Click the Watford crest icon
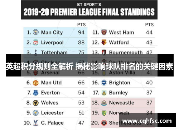The image size is (179, 130). tap(104, 42)
